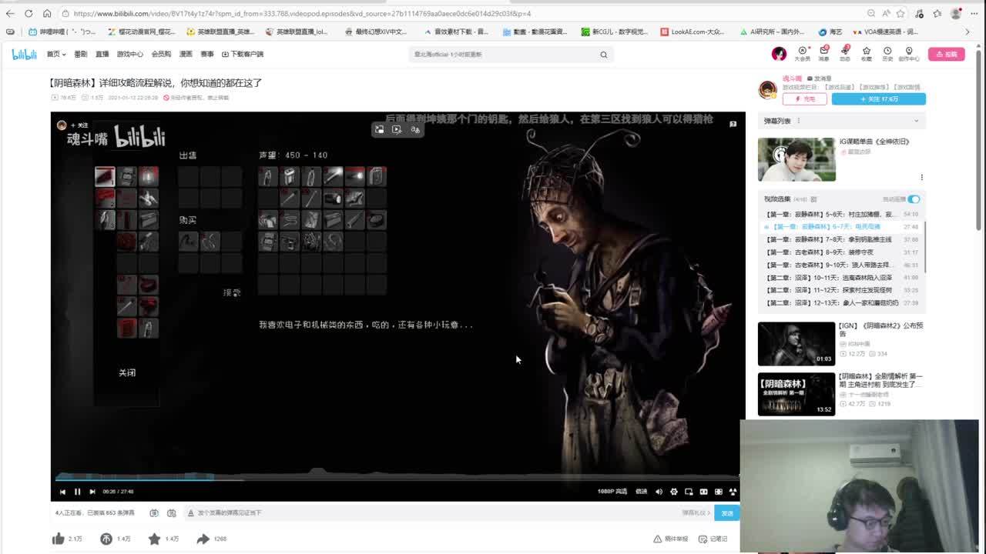This screenshot has width=986, height=554.
Task: Play episode 10~11天 in playlist
Action: click(x=842, y=278)
